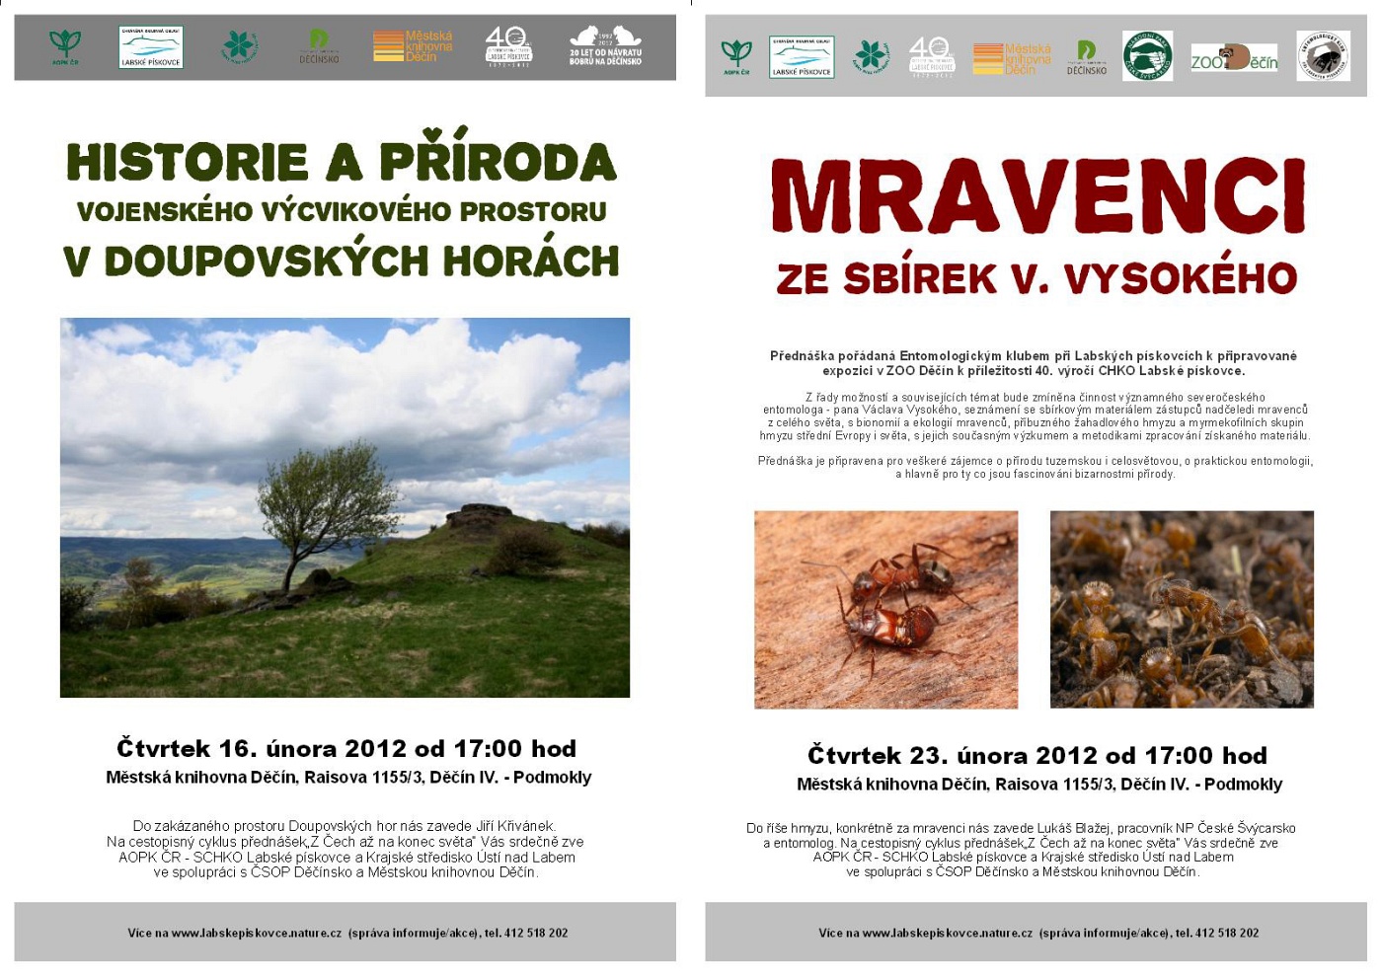Click the Děčínsko logo on the Mravenci poster

[x=1086, y=57]
